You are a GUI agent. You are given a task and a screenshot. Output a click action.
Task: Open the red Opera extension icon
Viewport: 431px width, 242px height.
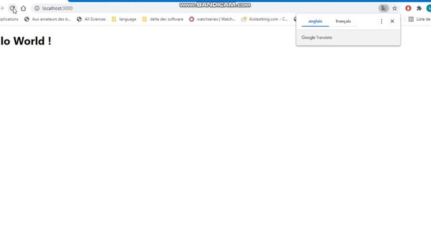click(x=408, y=8)
